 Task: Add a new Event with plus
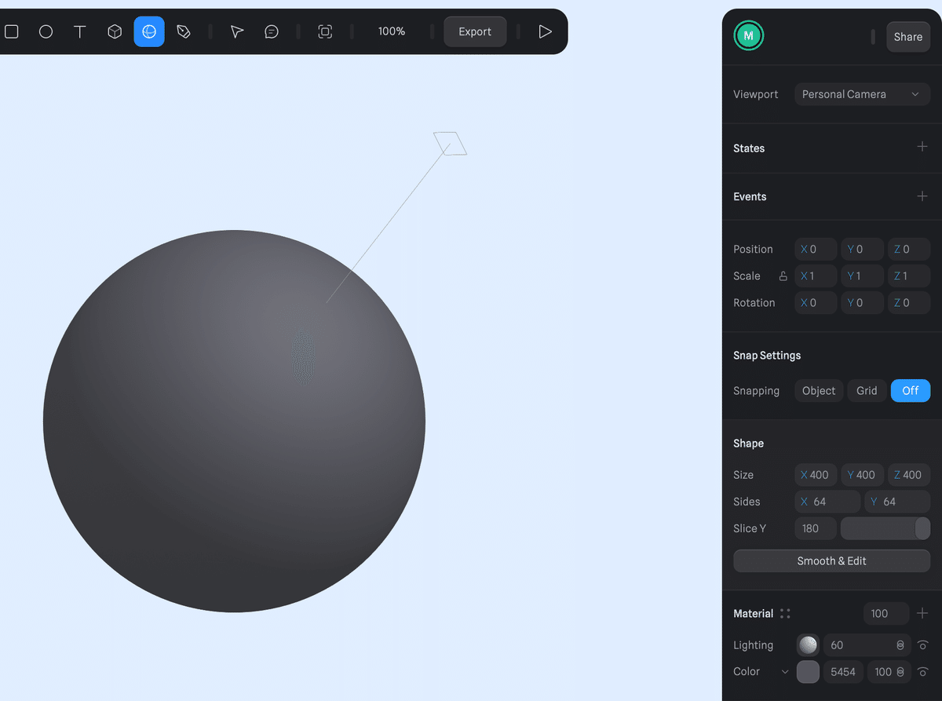coord(922,195)
